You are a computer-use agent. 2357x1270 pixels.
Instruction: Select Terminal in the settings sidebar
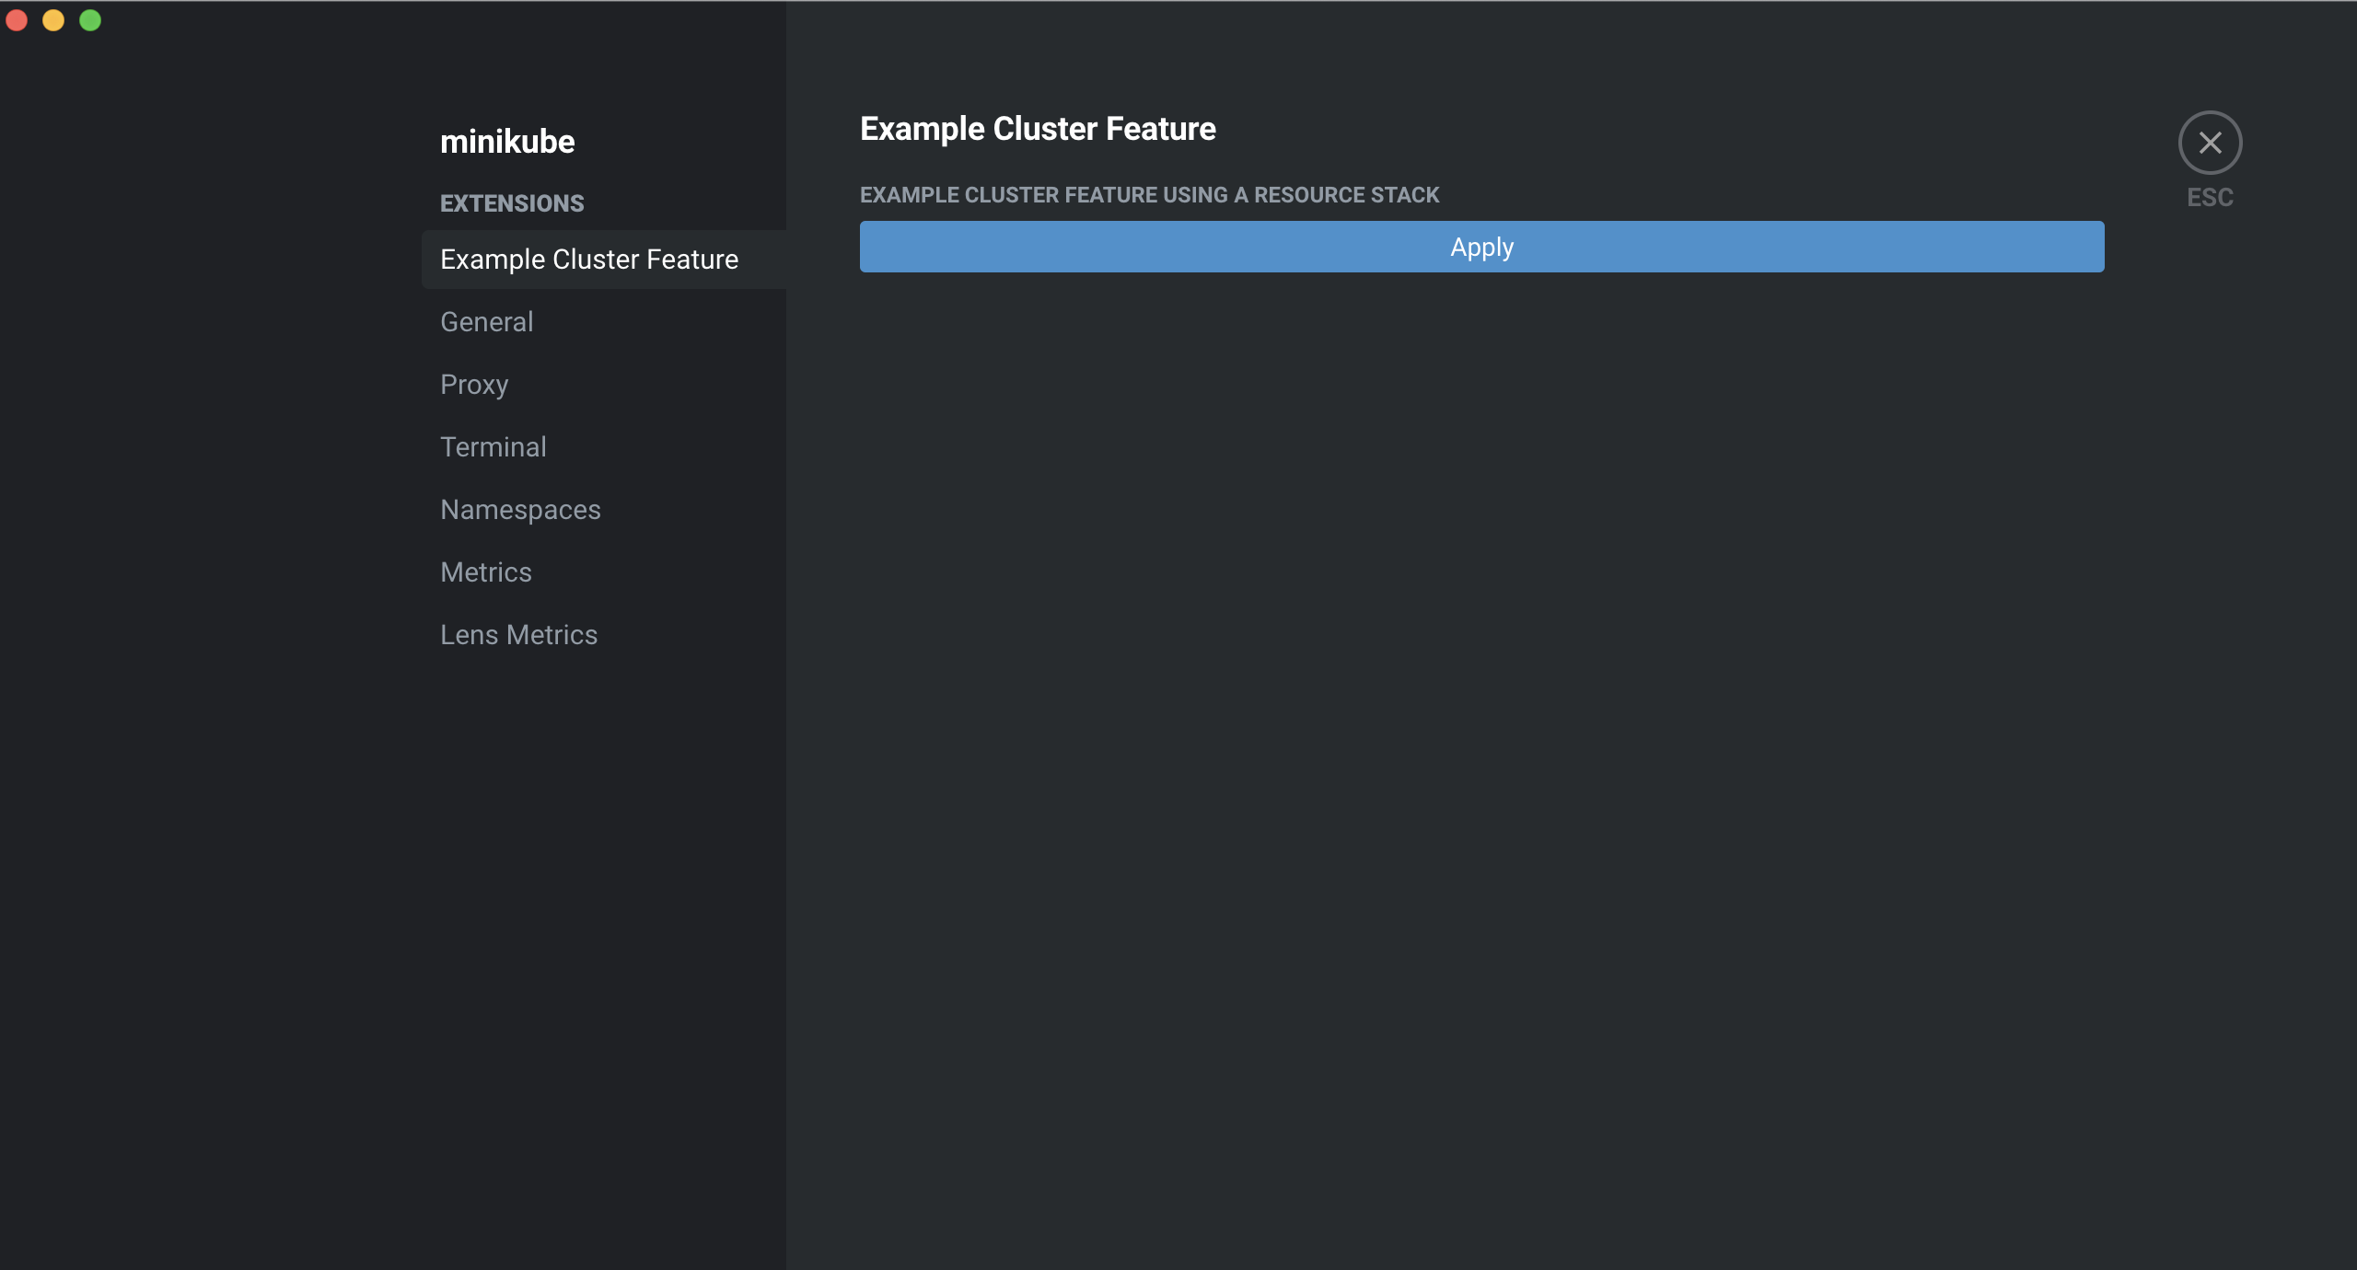click(x=493, y=446)
